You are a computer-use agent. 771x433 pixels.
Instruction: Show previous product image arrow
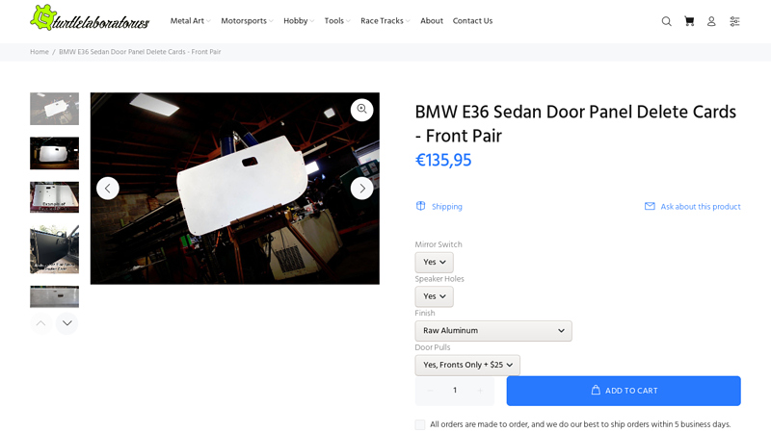tap(108, 188)
